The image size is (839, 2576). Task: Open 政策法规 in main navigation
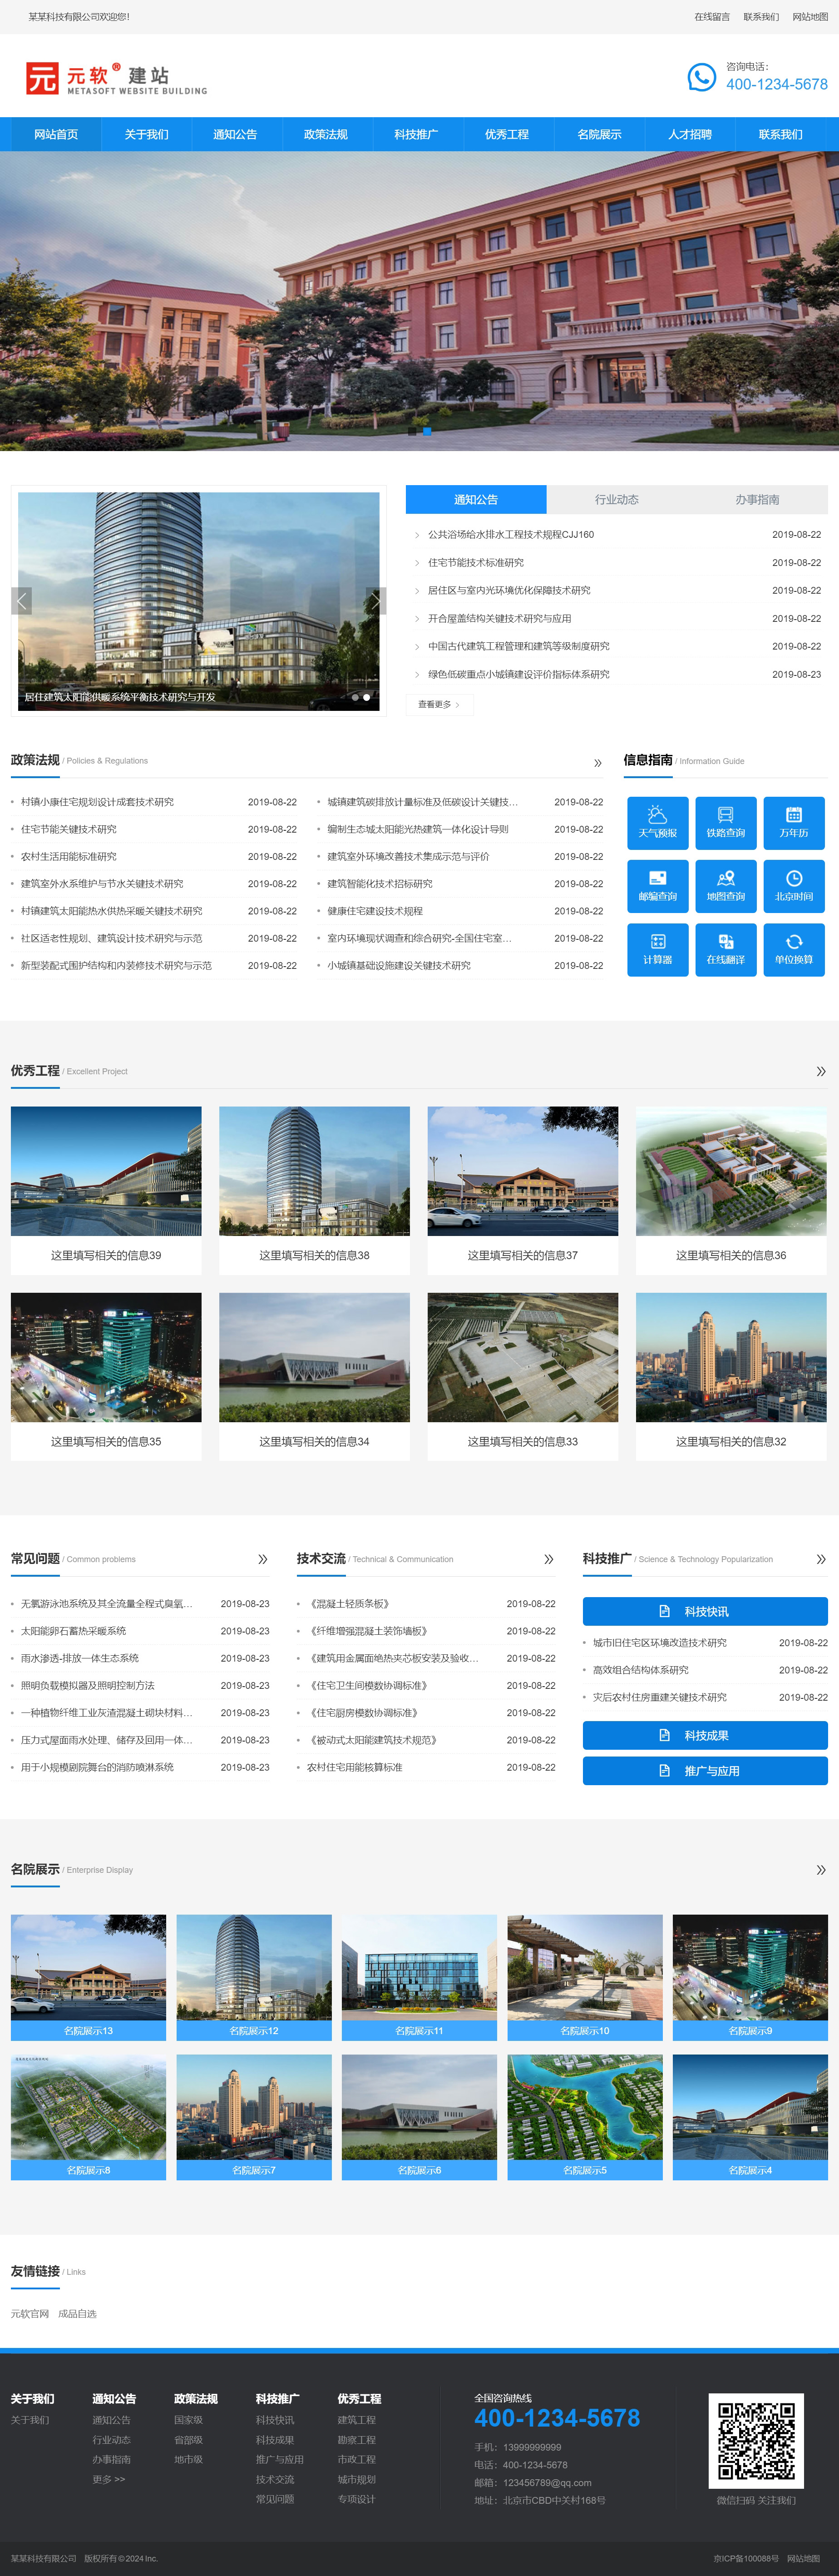coord(326,134)
